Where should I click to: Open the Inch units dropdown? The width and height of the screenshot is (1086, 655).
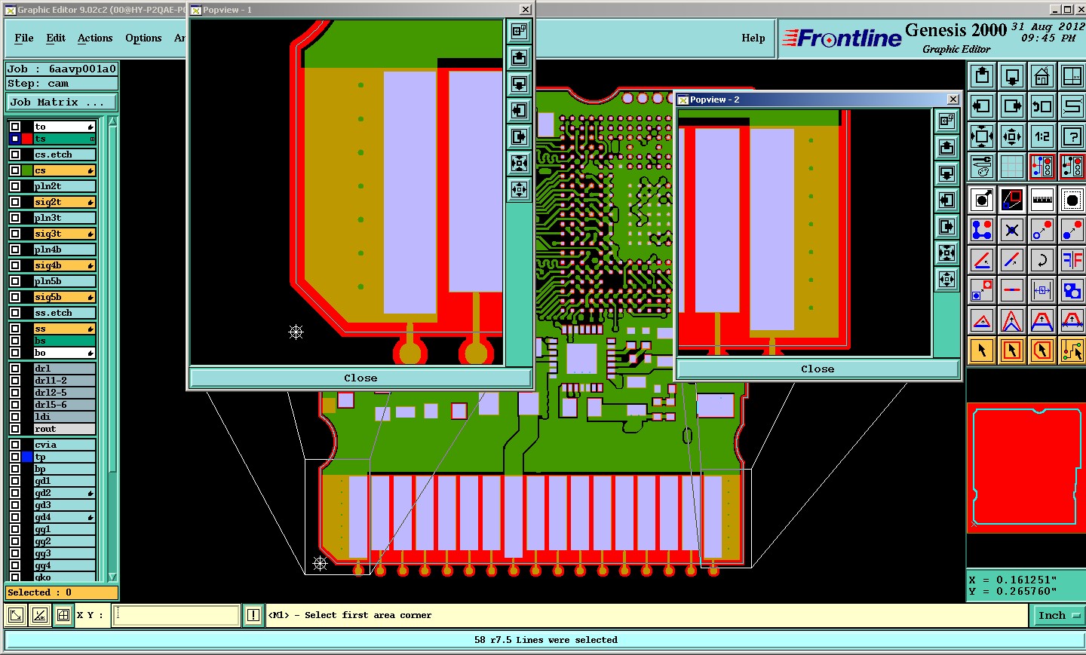1058,616
